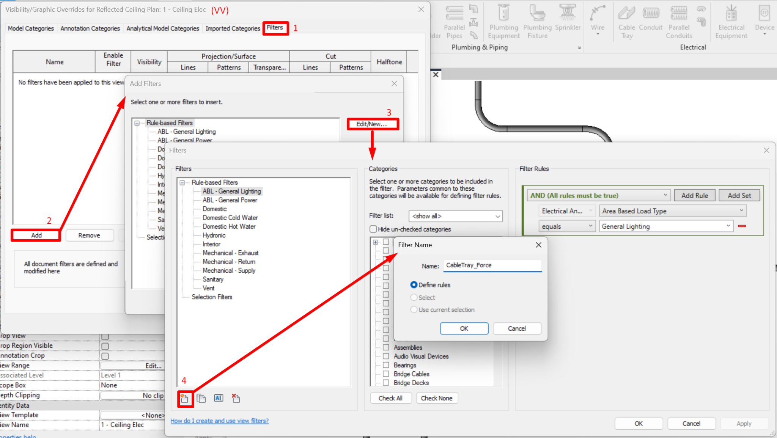Open the Electrical An... category dropdown
The height and width of the screenshot is (438, 777).
click(x=567, y=211)
